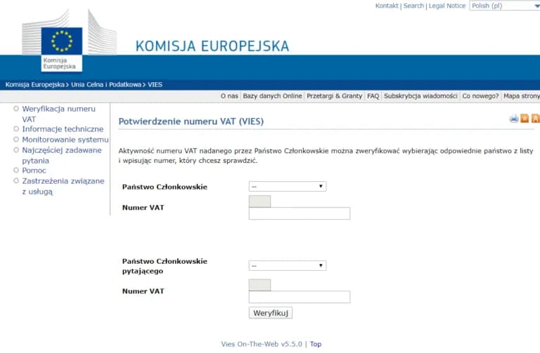
Task: Click the Unia Celna i Podatkowa breadcrumb
Action: point(105,85)
